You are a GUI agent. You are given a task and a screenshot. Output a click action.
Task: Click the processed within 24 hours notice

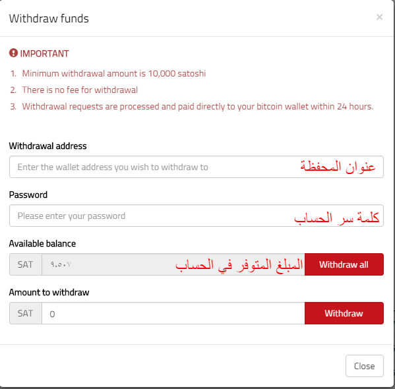(198, 106)
